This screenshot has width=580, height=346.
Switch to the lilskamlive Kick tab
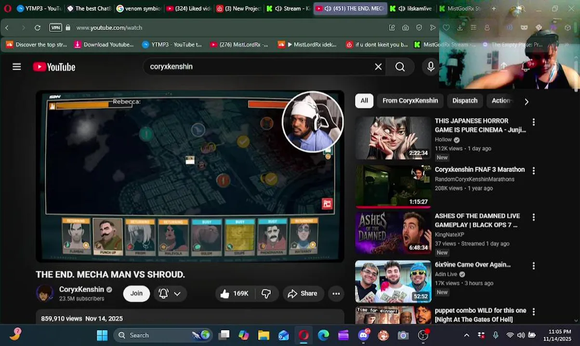coord(411,8)
